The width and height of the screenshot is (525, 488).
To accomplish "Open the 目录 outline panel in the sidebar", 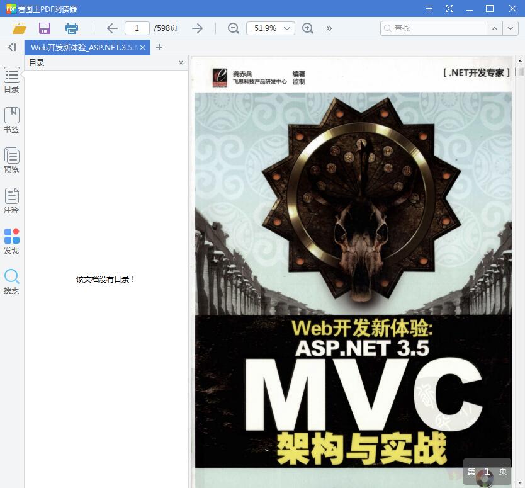I will click(x=12, y=80).
